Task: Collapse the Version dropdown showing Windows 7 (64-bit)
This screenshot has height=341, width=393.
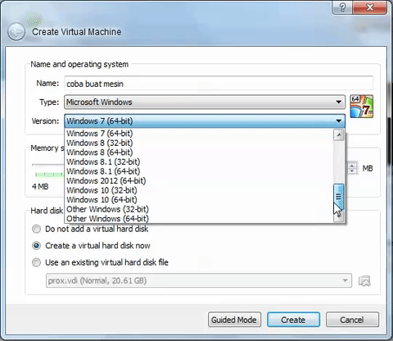Action: pyautogui.click(x=205, y=121)
